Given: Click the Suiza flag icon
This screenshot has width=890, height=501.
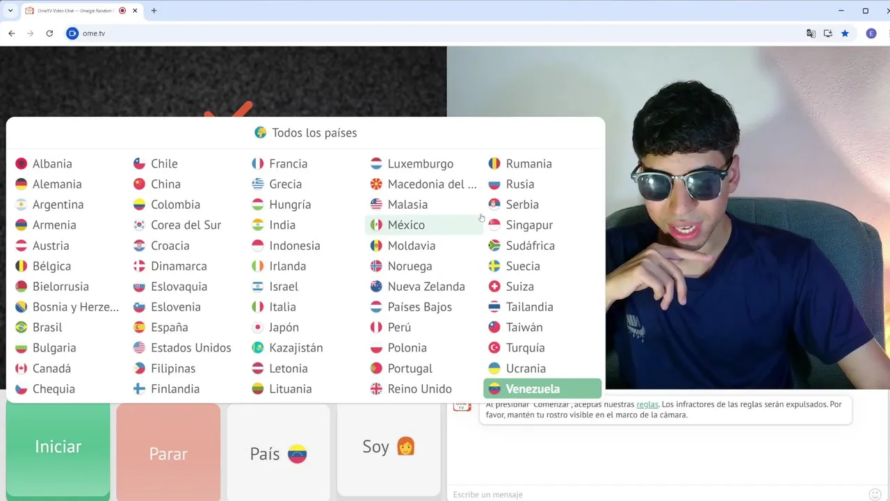Looking at the screenshot, I should (494, 287).
